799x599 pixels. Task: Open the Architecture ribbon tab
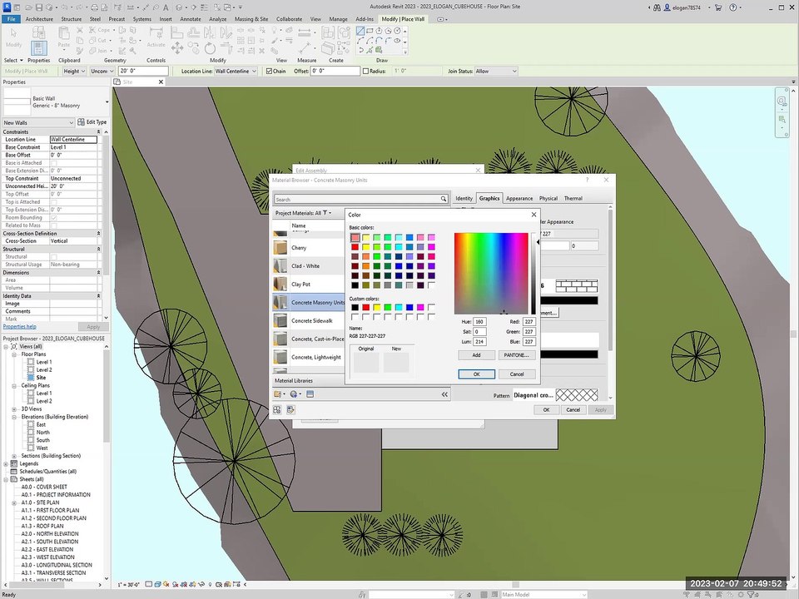click(x=39, y=19)
